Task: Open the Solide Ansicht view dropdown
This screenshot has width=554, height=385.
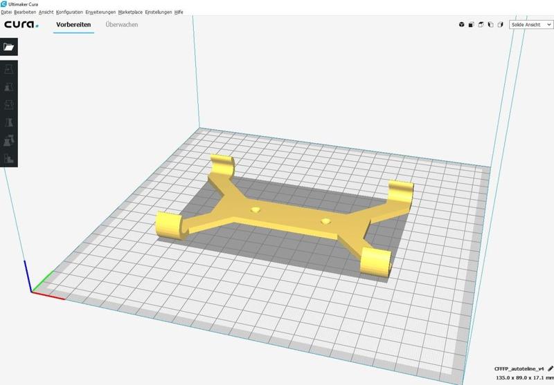Action: pyautogui.click(x=531, y=25)
